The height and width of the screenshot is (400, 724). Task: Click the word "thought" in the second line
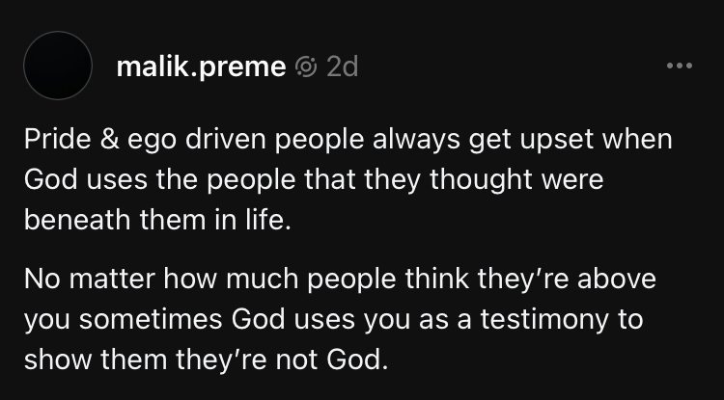481,180
